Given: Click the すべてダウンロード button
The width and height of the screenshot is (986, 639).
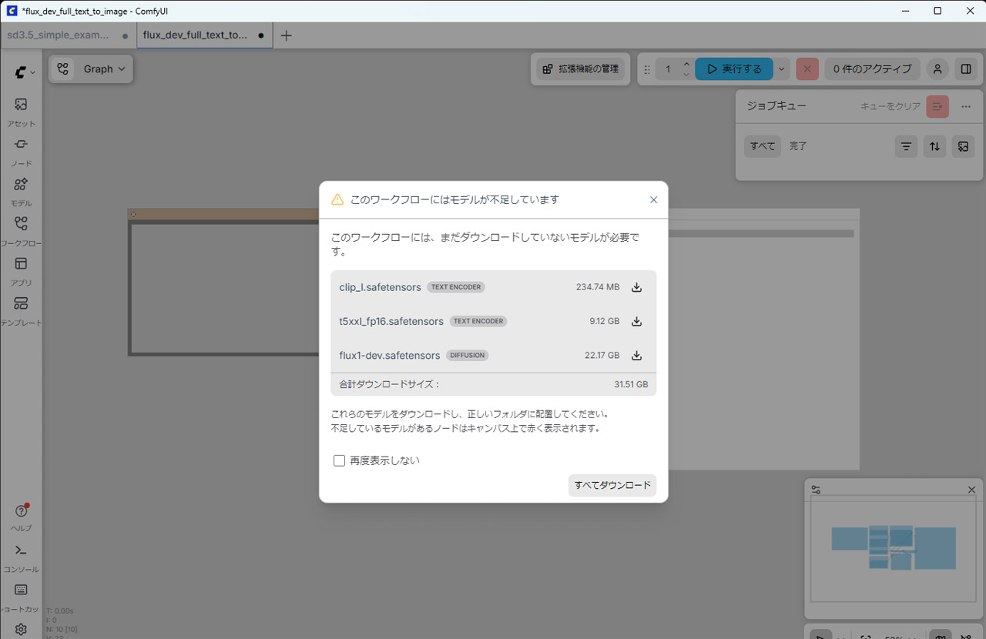Looking at the screenshot, I should (612, 485).
